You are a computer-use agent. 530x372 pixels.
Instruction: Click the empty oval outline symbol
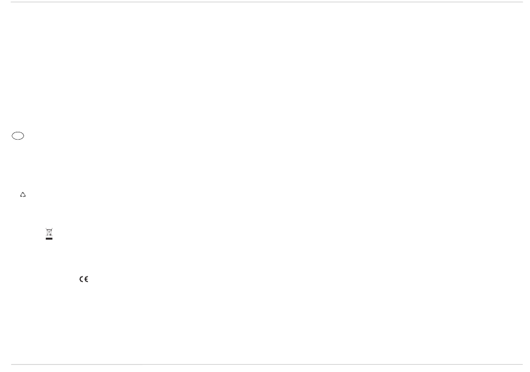[x=18, y=136]
